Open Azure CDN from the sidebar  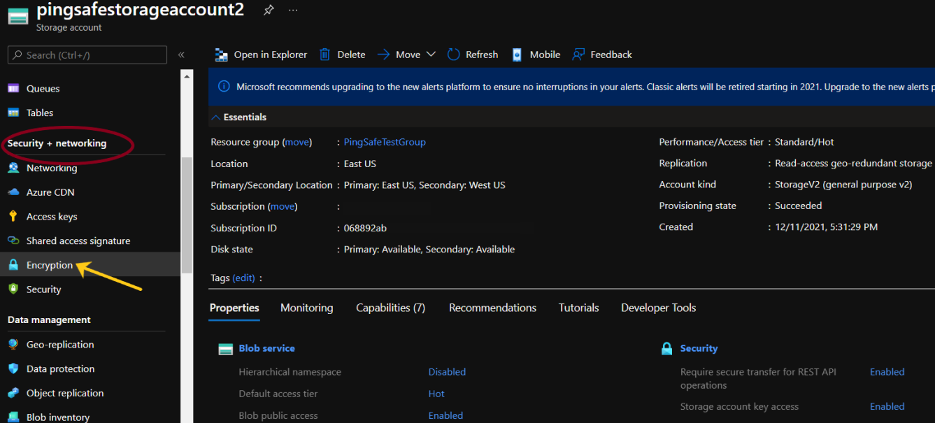click(50, 192)
